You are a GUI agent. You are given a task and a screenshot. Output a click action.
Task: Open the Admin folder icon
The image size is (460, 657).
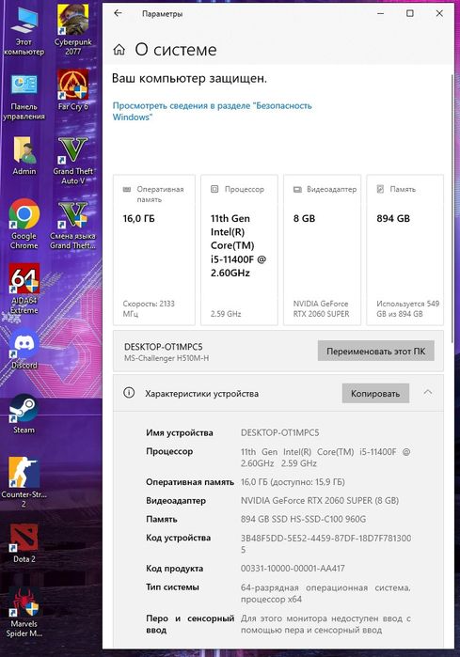pos(24,155)
